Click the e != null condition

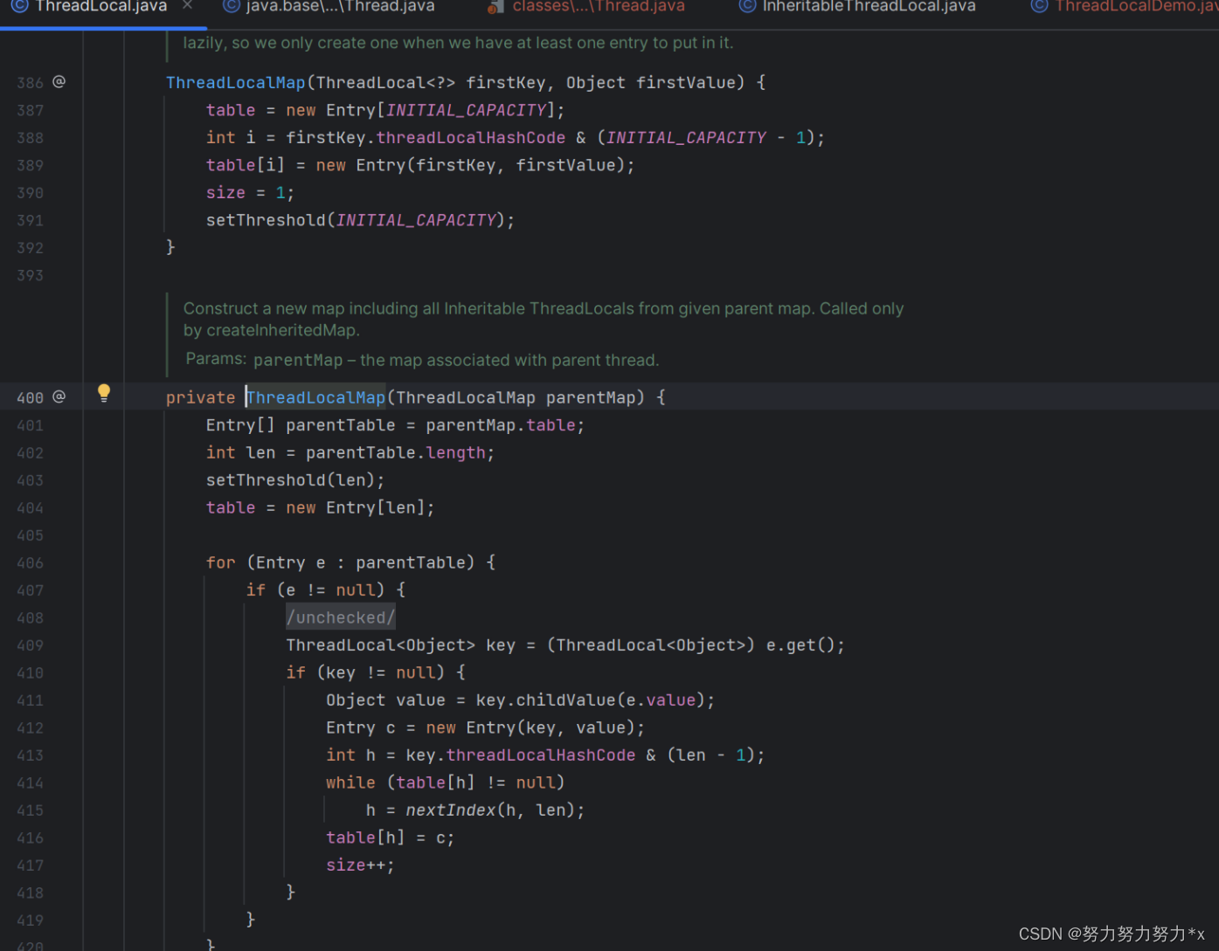[x=330, y=590]
